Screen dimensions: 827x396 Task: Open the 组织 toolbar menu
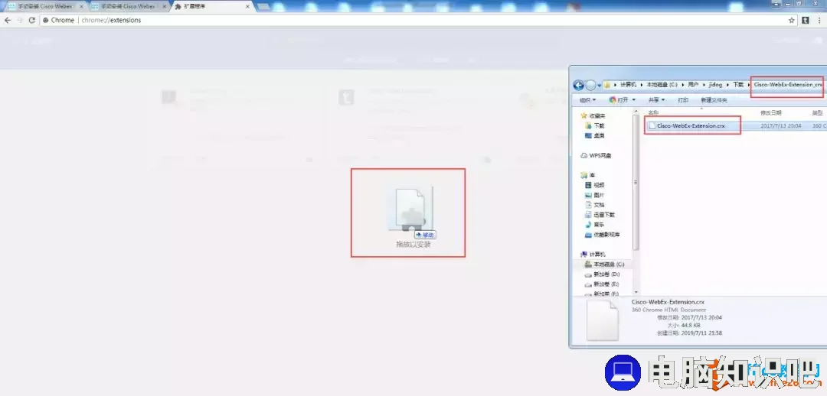(x=587, y=99)
